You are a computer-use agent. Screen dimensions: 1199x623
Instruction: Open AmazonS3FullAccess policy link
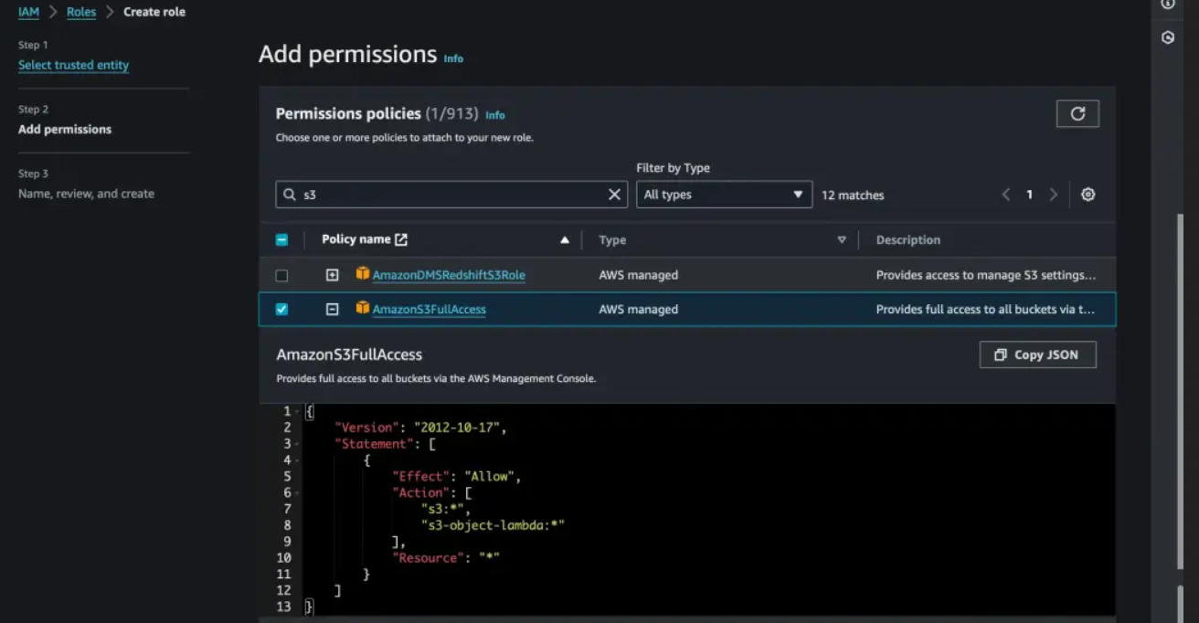(x=429, y=310)
